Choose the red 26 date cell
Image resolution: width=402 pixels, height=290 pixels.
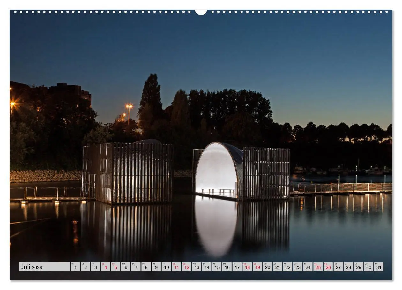tap(328, 267)
